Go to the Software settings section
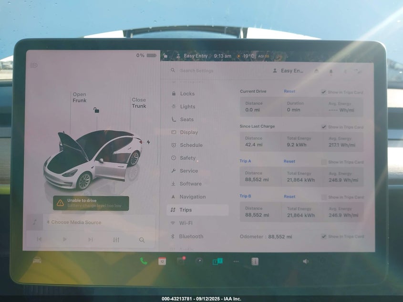The image size is (403, 302). pos(190,184)
